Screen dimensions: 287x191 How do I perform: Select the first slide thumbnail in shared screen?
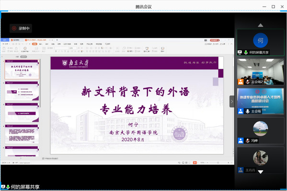22,70
